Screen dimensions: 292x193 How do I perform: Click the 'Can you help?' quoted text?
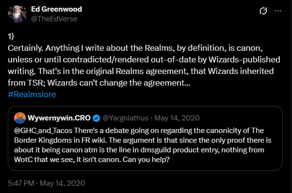point(146,160)
